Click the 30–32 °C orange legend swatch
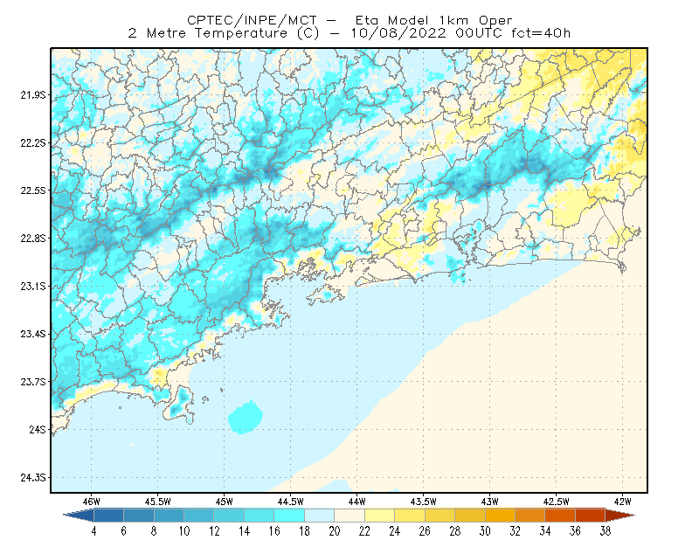 tap(500, 516)
